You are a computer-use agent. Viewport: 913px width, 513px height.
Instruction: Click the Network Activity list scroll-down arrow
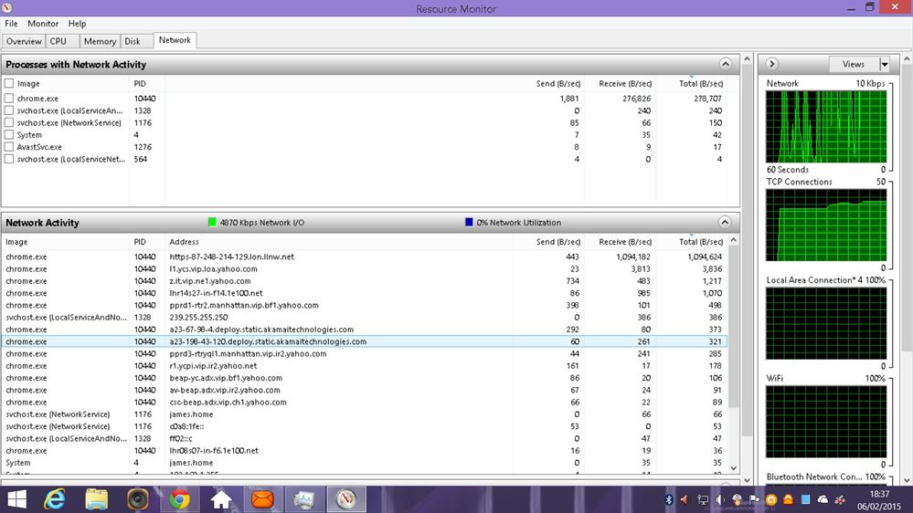tap(733, 467)
